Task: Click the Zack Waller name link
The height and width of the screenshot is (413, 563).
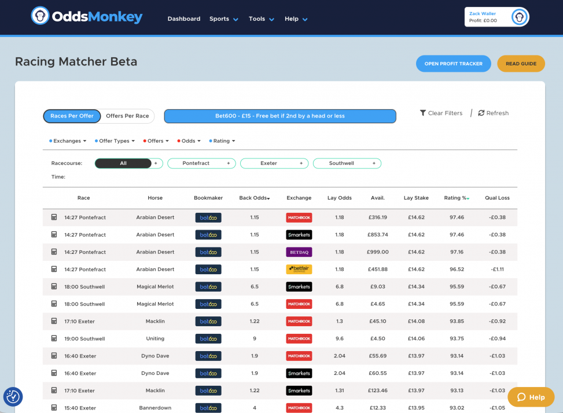Action: click(482, 14)
